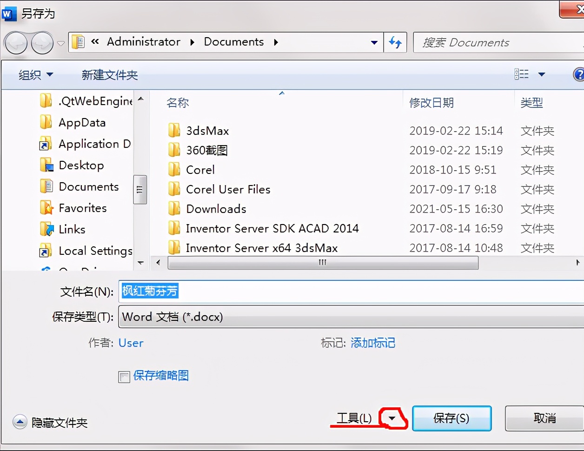
Task: Click file list horizontal scroll right arrow
Action: (577, 263)
